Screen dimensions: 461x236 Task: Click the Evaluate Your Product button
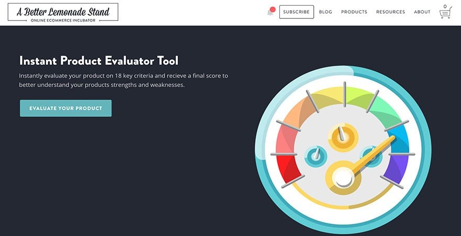[65, 108]
